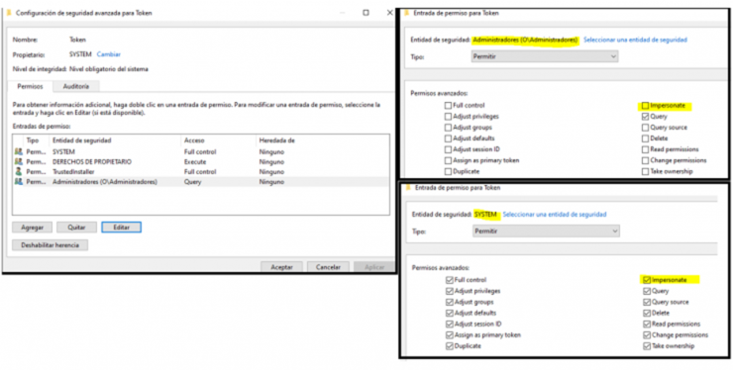This screenshot has height=370, width=733.
Task: Disable Adjust session ID for SYSTEM
Action: coord(450,324)
